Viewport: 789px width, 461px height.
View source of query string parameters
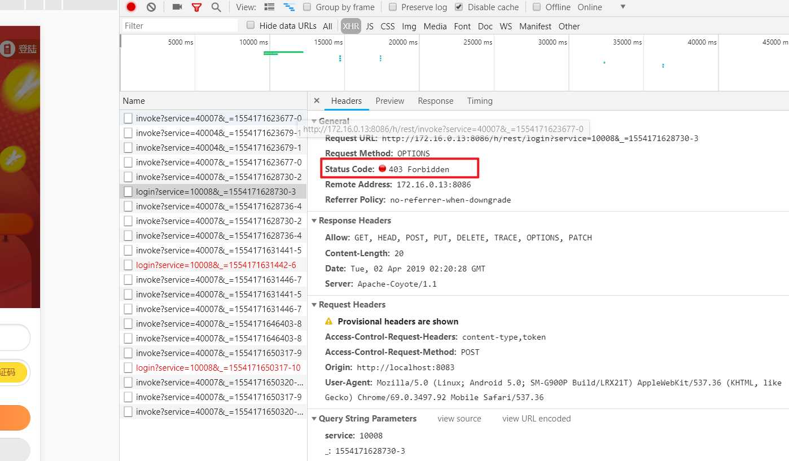pos(459,418)
